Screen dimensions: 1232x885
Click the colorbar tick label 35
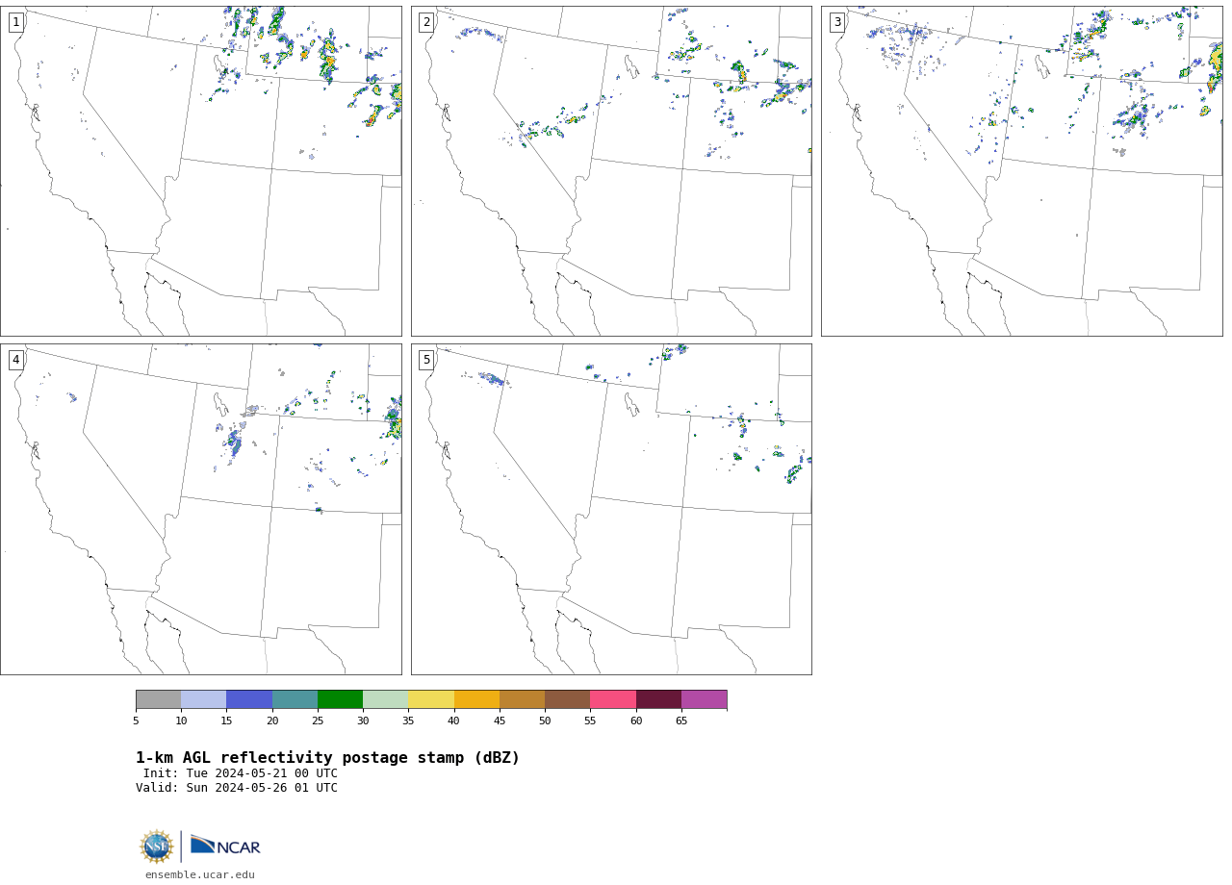click(408, 721)
